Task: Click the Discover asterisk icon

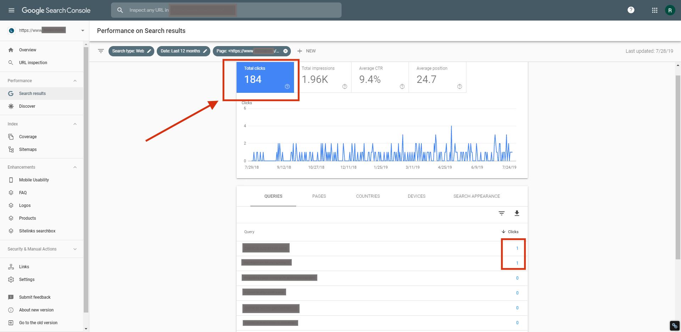Action: pyautogui.click(x=11, y=106)
